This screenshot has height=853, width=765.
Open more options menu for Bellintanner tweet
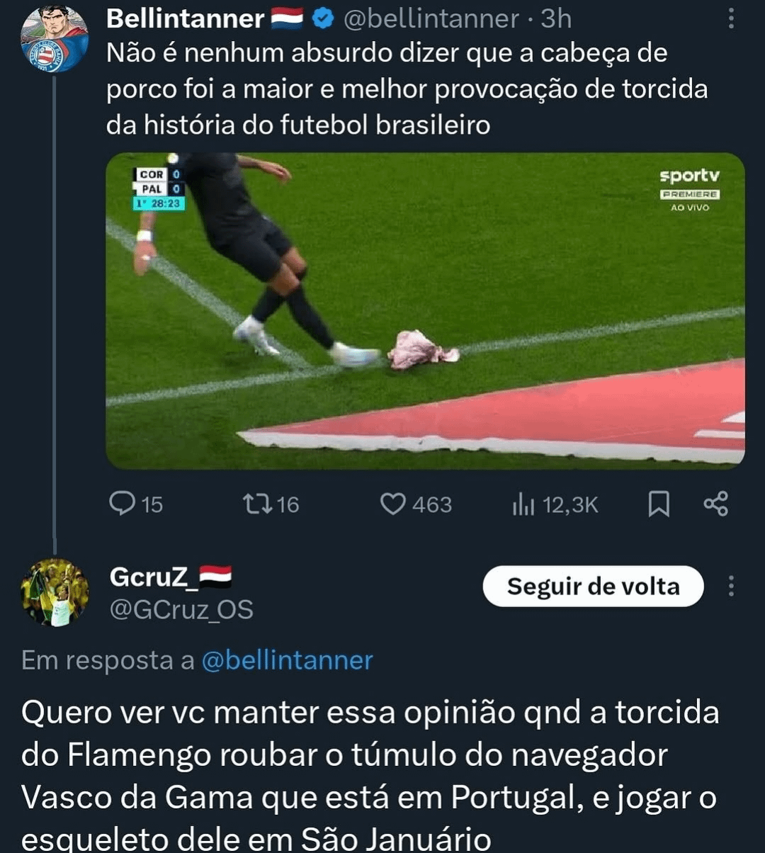click(732, 19)
